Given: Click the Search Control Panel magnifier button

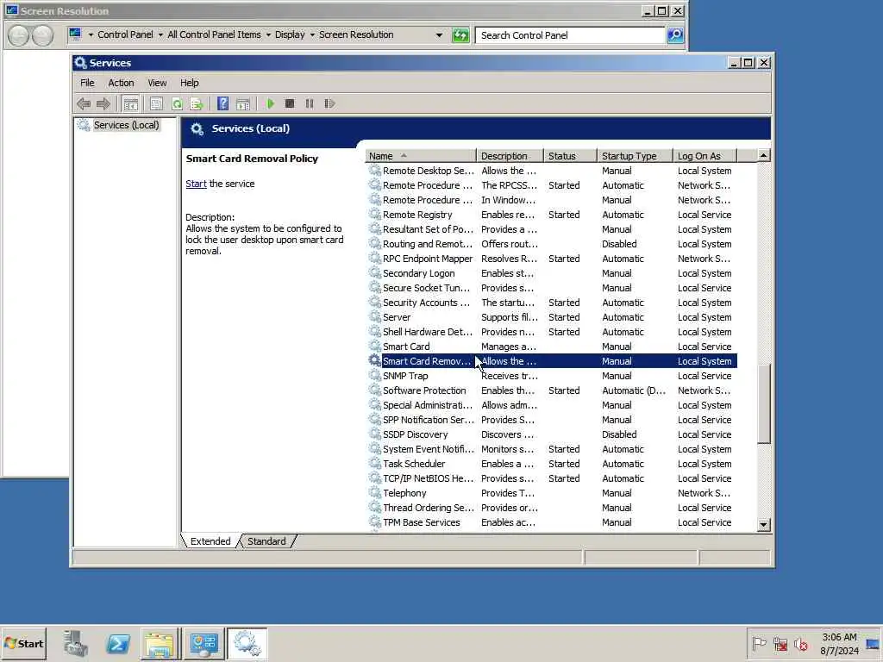Looking at the screenshot, I should (674, 34).
